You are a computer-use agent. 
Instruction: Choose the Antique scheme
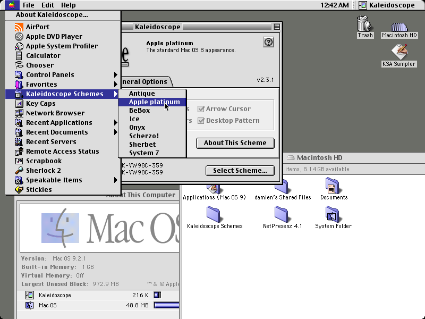(x=152, y=94)
